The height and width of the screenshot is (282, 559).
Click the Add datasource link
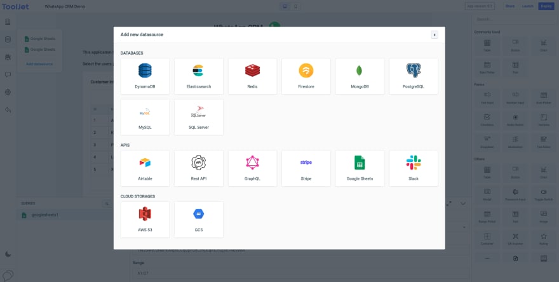[x=39, y=64]
